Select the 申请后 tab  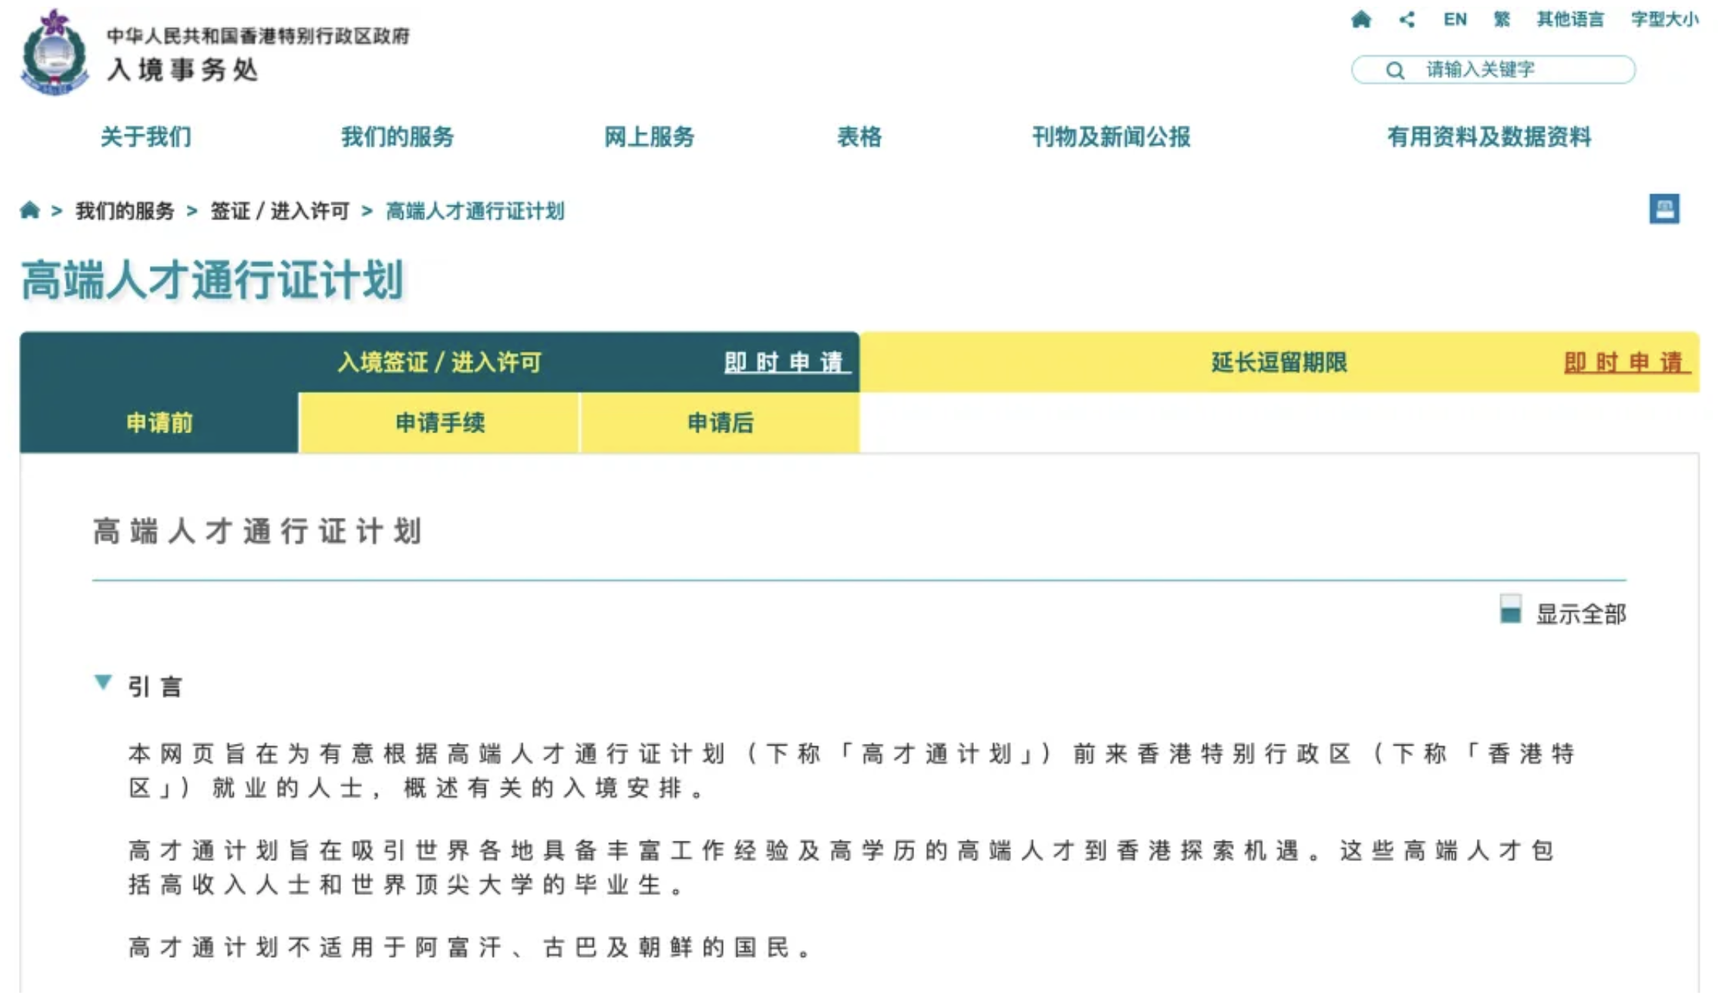tap(720, 423)
